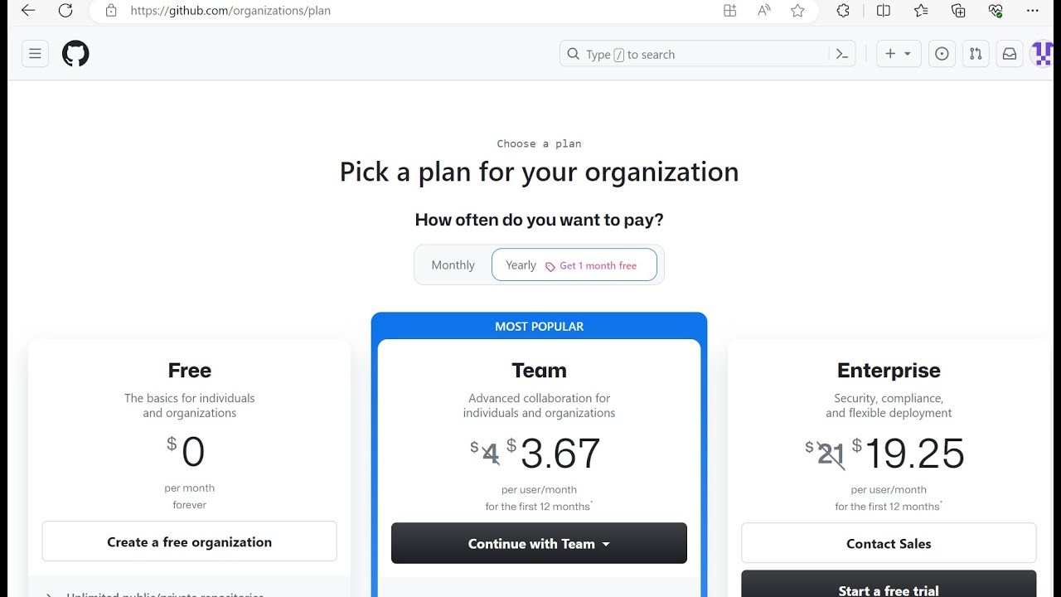Screen dimensions: 1061x597
Task: View site info via lock icon
Action: [111, 11]
